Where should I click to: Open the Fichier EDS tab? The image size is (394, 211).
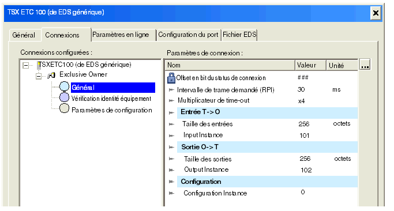point(239,35)
